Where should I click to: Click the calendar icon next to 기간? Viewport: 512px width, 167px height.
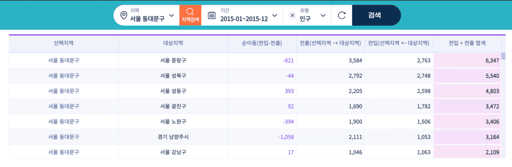(212, 15)
